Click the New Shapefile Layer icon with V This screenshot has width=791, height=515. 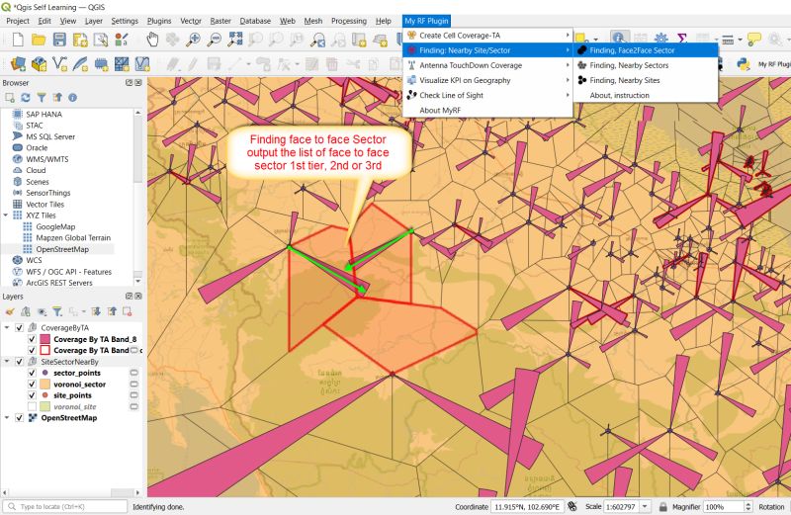pos(59,64)
